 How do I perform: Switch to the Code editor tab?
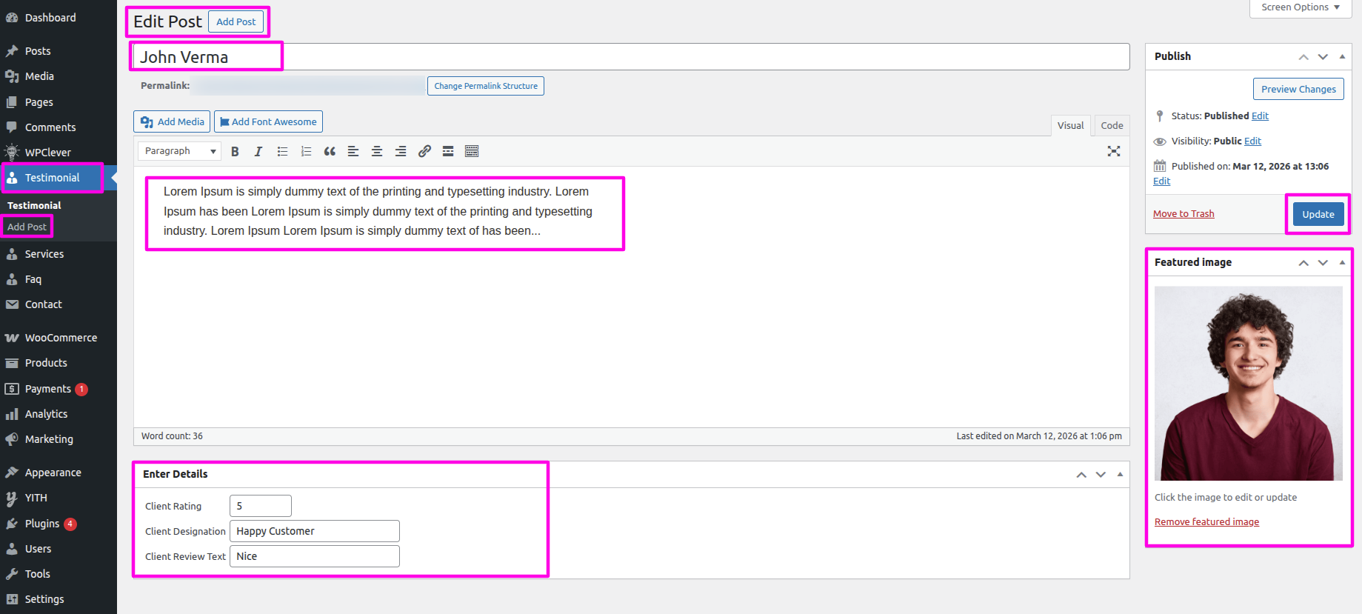[1111, 125]
